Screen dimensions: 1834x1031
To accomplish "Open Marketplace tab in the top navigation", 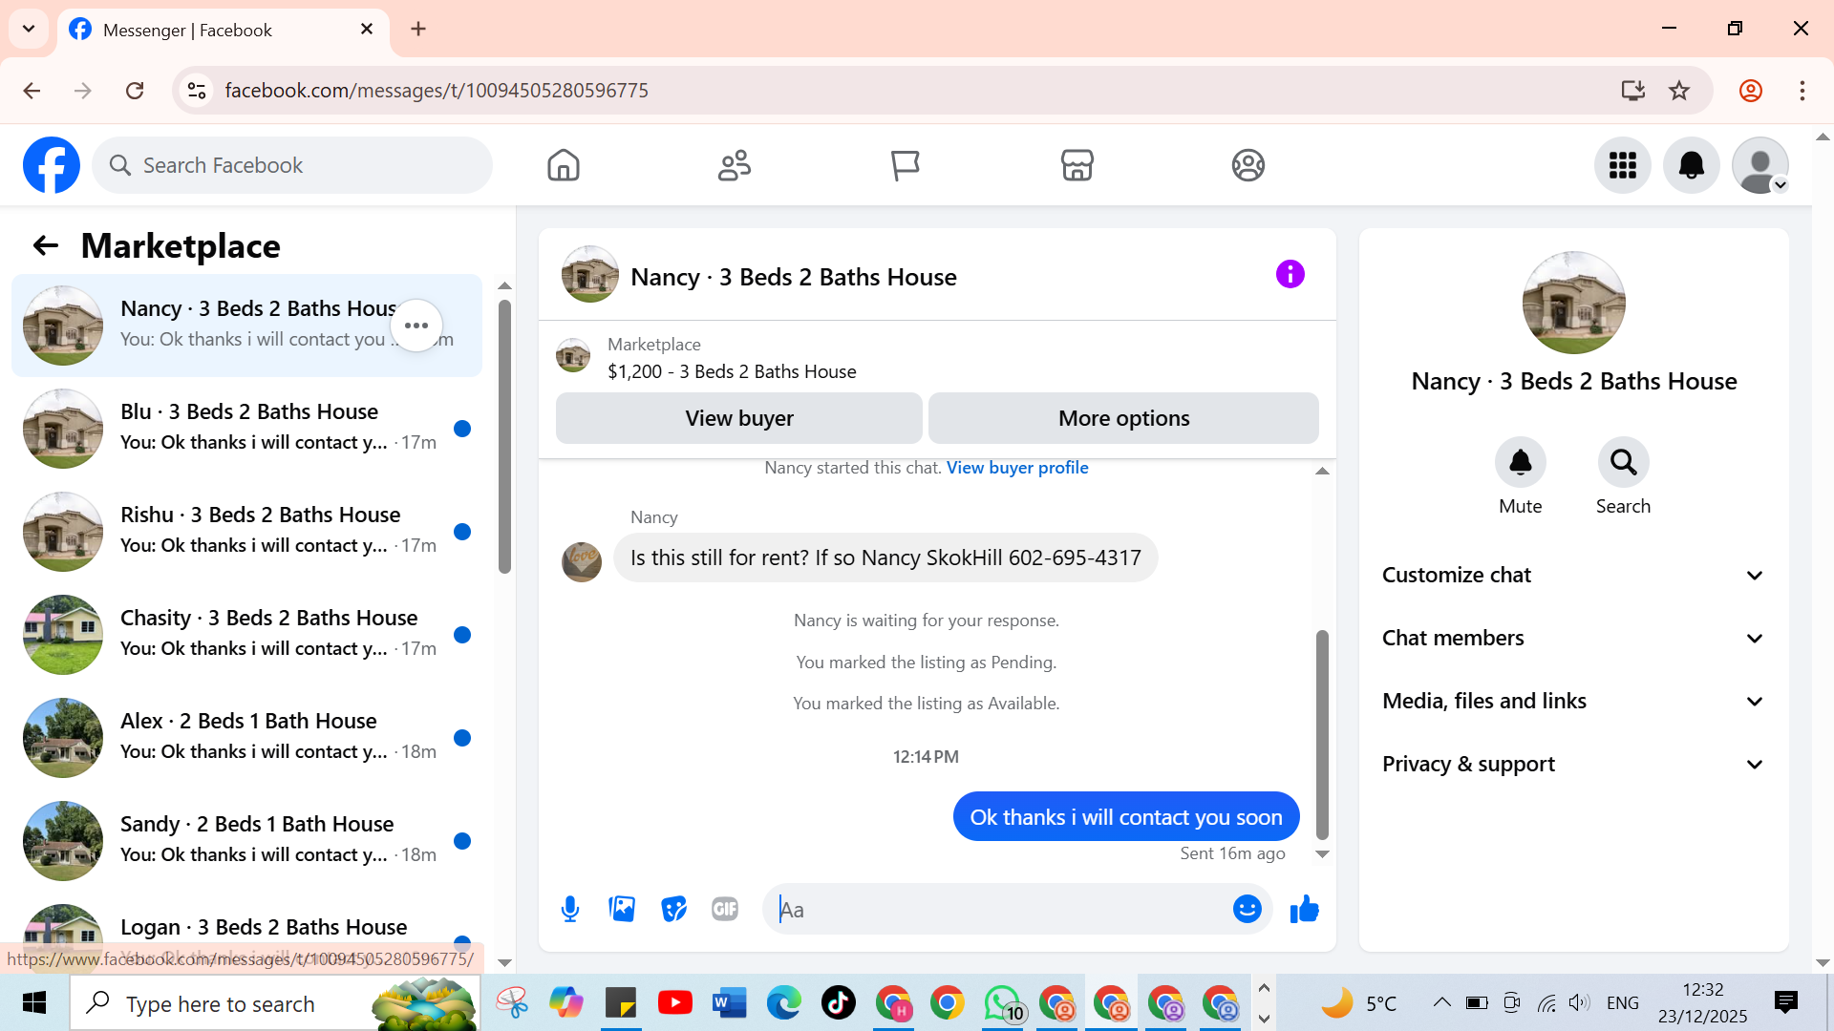I will pos(1077,165).
